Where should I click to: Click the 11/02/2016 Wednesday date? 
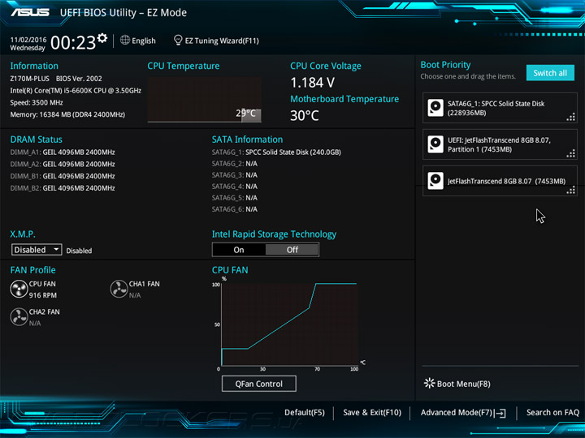pyautogui.click(x=28, y=44)
